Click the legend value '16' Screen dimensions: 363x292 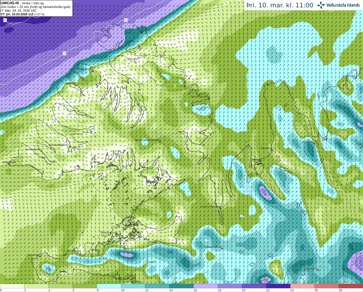pyautogui.click(x=195, y=290)
